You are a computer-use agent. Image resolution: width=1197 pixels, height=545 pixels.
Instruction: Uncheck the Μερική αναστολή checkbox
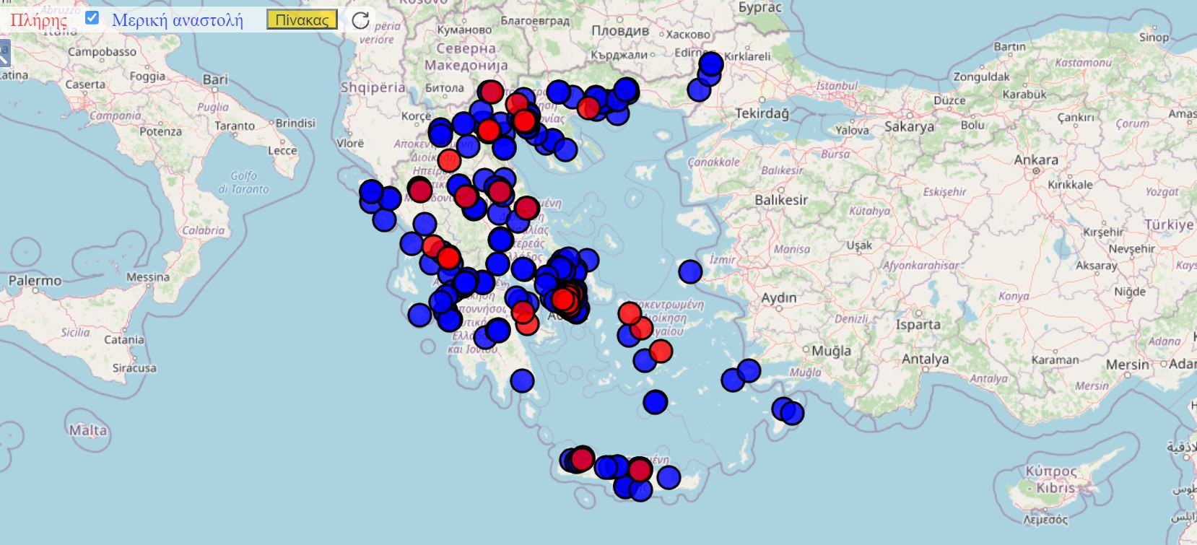tap(92, 17)
